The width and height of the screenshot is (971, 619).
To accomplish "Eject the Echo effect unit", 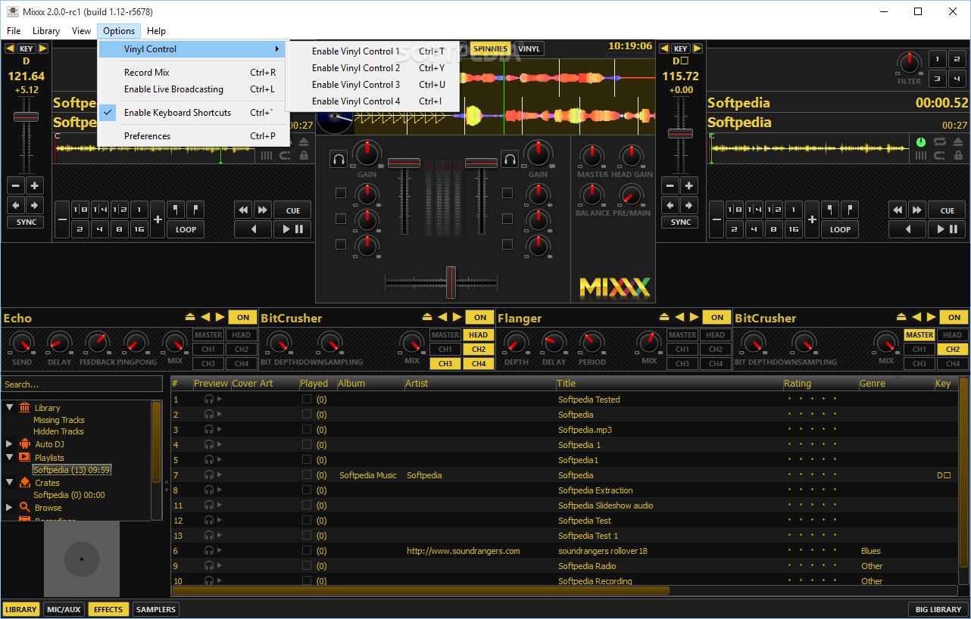I will [x=190, y=317].
